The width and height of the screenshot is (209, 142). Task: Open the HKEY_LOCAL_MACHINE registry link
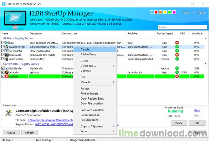tap(54, 124)
